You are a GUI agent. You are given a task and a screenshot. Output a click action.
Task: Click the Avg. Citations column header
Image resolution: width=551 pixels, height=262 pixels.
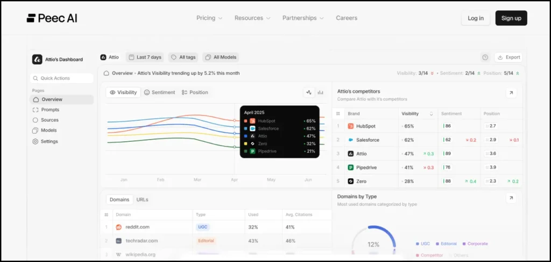coord(299,215)
